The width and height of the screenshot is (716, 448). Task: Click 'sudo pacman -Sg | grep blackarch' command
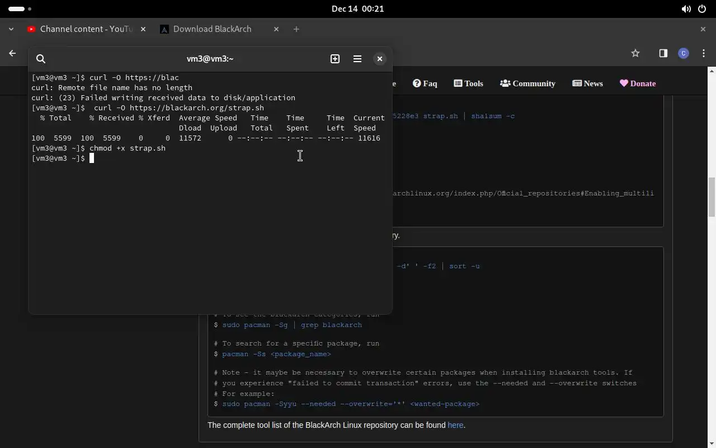(x=292, y=325)
